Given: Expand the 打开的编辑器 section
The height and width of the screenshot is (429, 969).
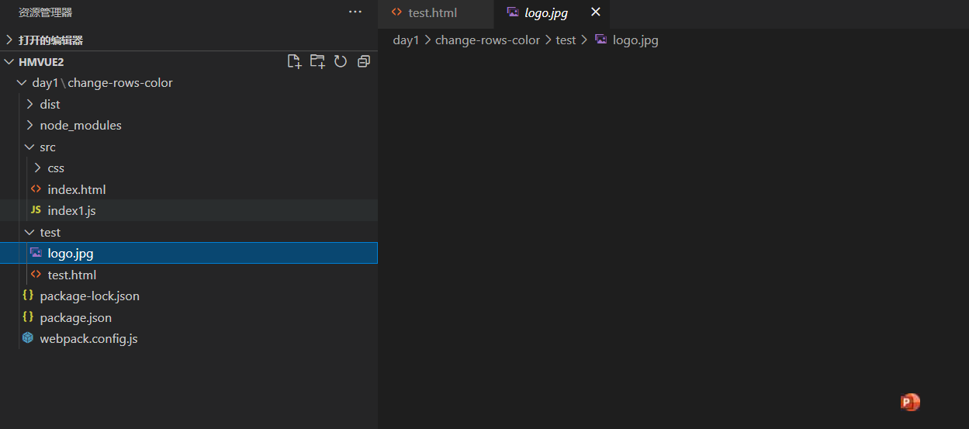Looking at the screenshot, I should coord(50,40).
